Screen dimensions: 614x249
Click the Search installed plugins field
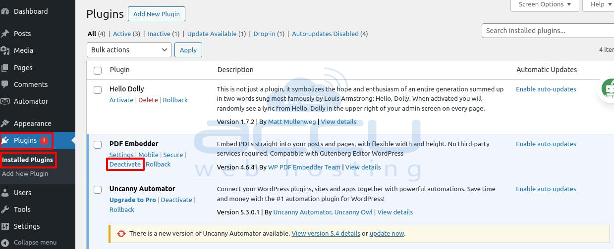coord(548,31)
